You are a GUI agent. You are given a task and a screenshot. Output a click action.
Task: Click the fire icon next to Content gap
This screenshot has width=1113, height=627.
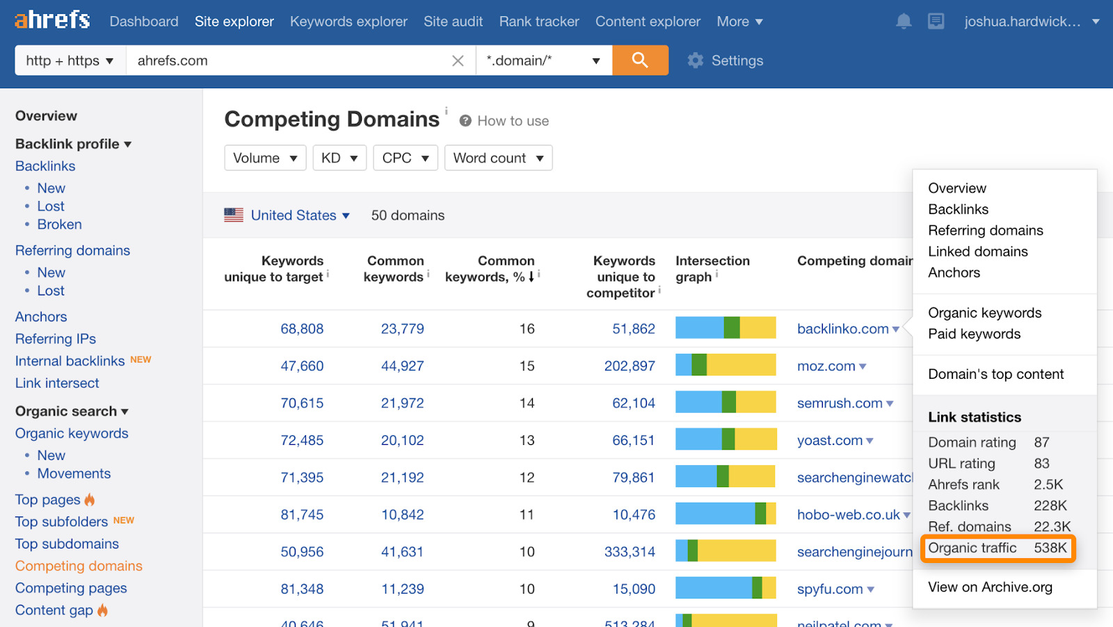pos(102,610)
